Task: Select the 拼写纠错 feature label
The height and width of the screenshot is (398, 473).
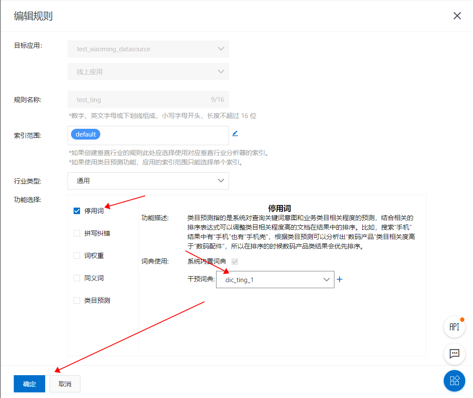Action: coord(97,233)
